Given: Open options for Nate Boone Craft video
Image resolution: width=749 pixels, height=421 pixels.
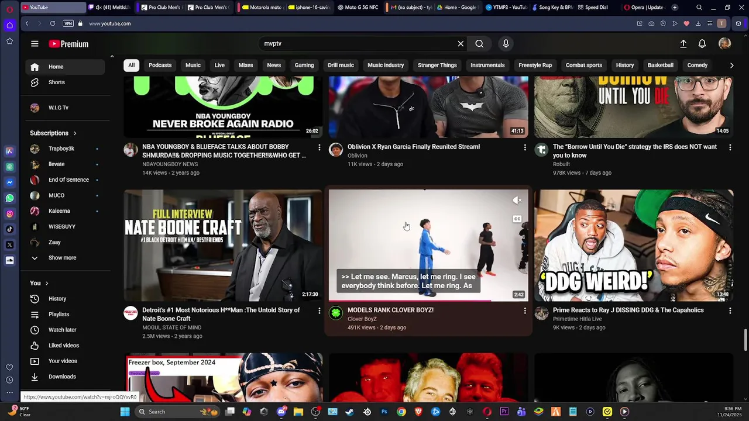Looking at the screenshot, I should pos(319,310).
